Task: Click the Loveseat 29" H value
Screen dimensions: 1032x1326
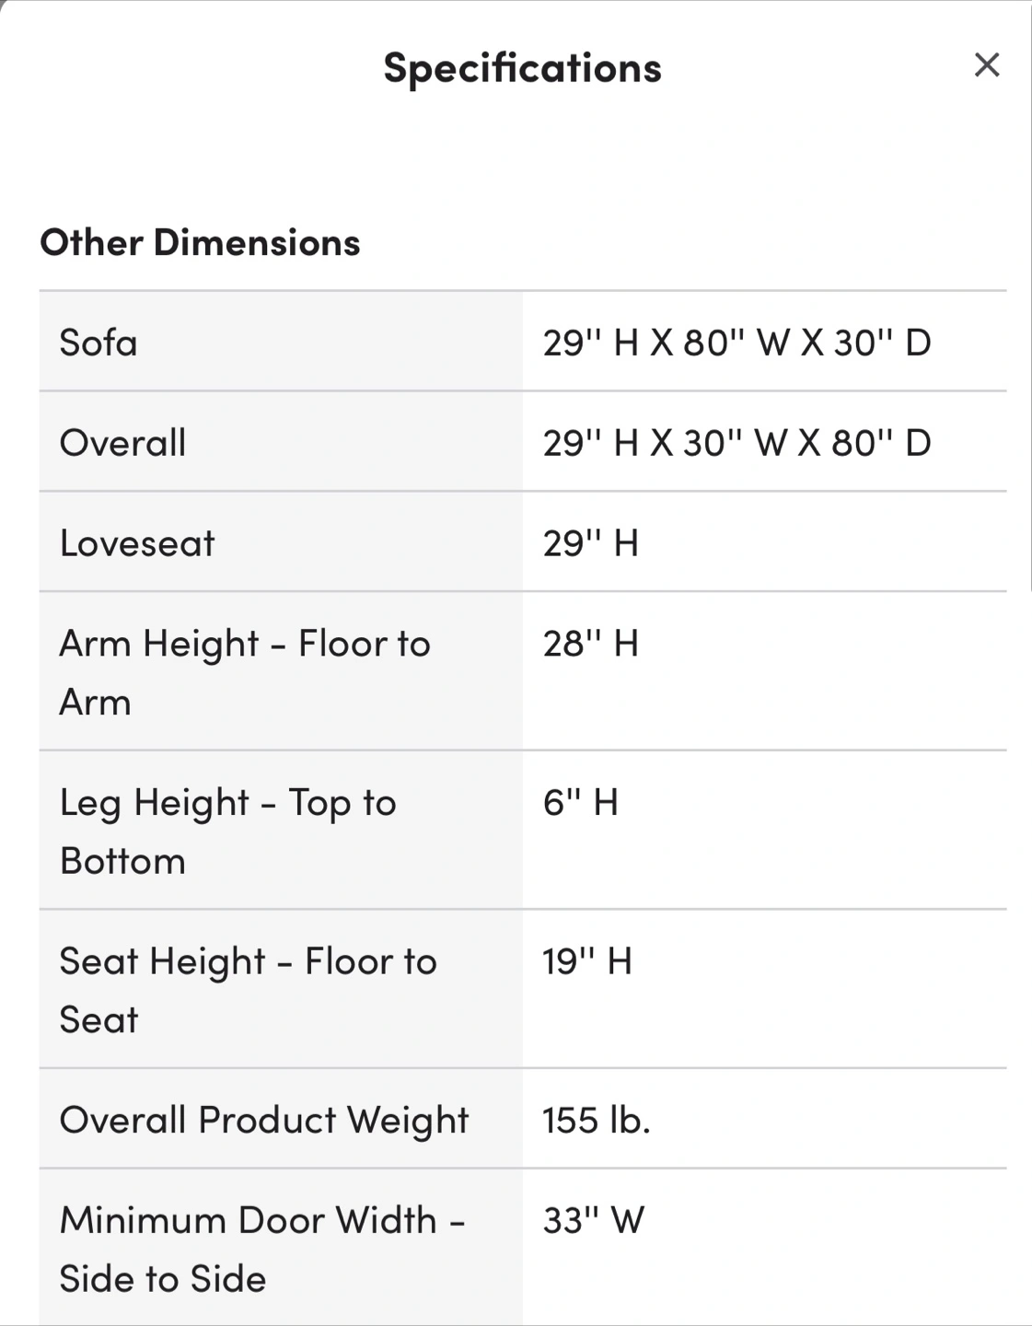Action: click(x=590, y=543)
